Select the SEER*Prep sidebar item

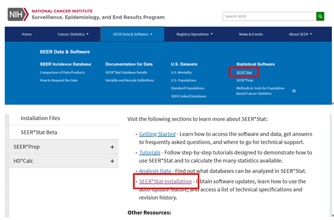pos(64,147)
